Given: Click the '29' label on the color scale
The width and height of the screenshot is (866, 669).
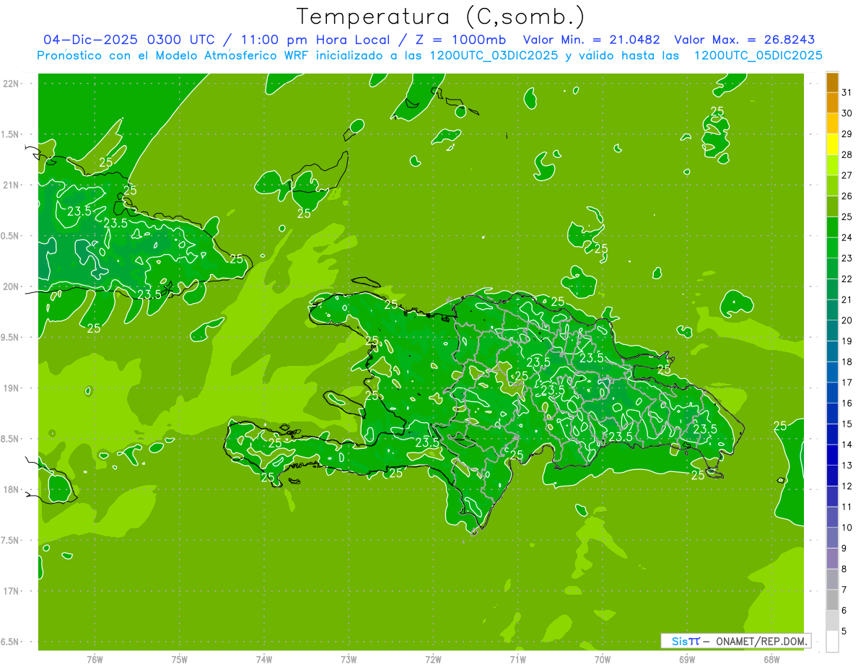Looking at the screenshot, I should click(x=847, y=134).
